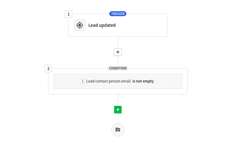Click the blue TRIGGER label

coord(118,14)
